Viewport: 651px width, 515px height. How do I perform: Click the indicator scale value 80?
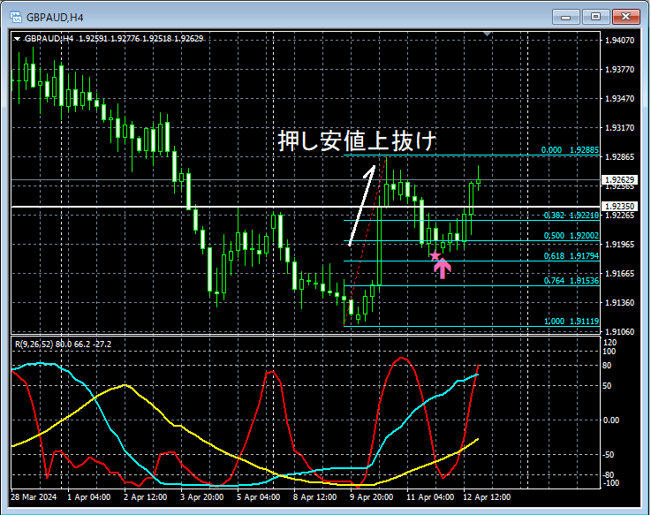pyautogui.click(x=607, y=366)
